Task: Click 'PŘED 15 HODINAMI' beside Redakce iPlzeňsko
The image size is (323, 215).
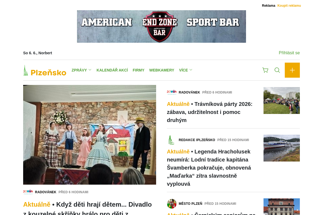Action: pos(233,140)
